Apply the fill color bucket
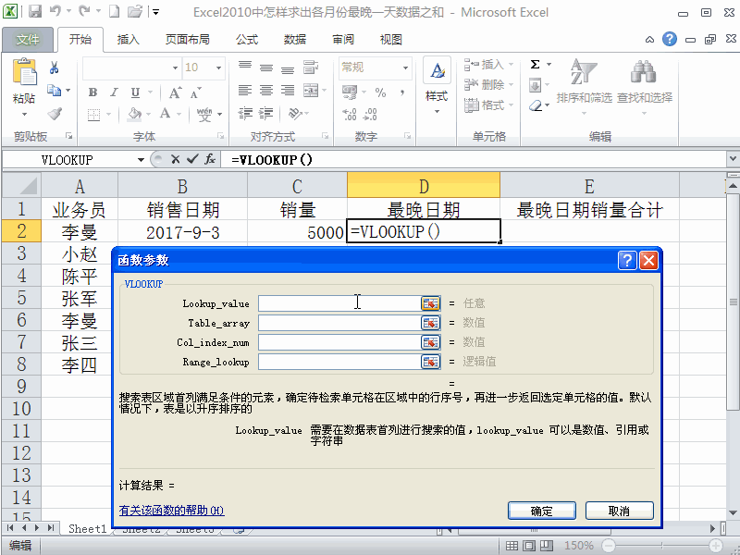The image size is (740, 555). click(135, 114)
